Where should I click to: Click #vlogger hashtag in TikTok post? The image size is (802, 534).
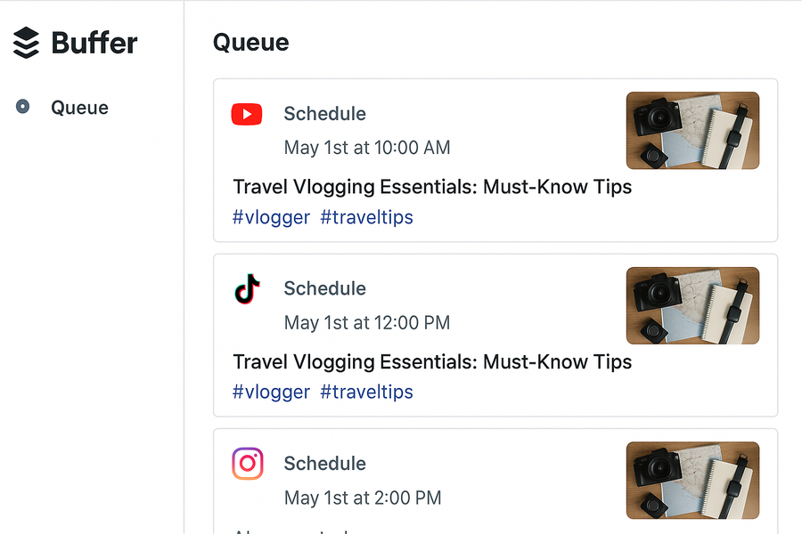[x=271, y=392]
